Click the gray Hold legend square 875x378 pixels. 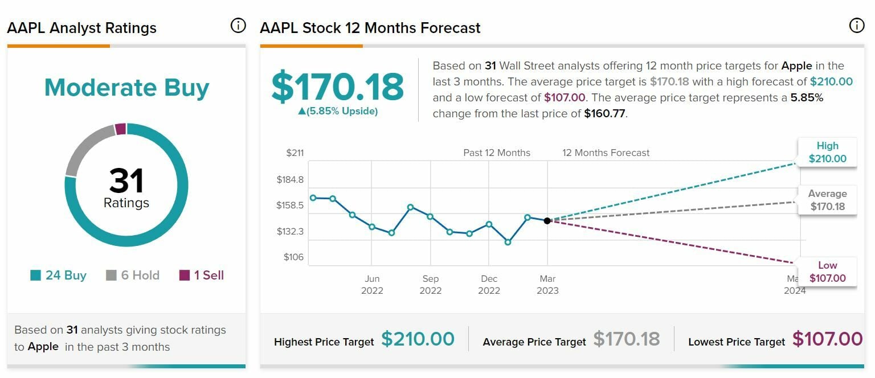pos(112,276)
